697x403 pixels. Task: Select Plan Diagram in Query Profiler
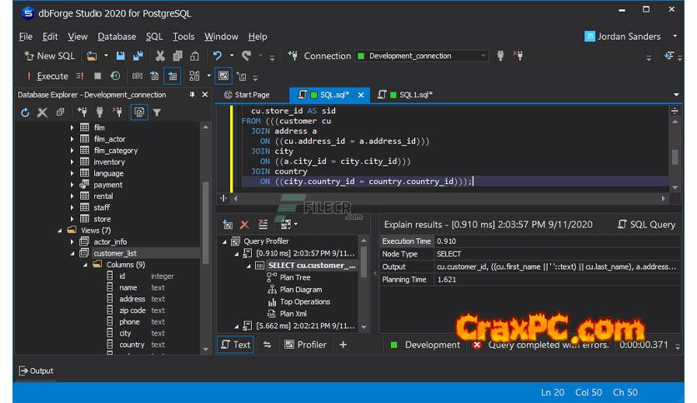299,290
